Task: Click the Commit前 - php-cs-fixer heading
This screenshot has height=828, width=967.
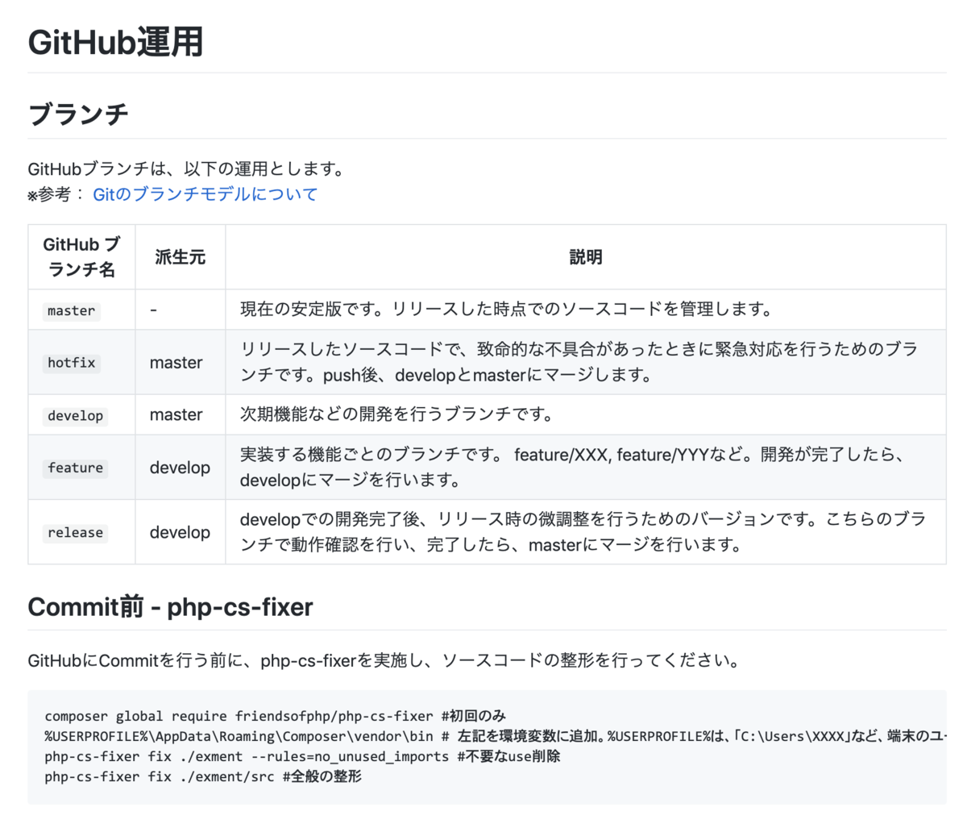Action: [x=170, y=606]
